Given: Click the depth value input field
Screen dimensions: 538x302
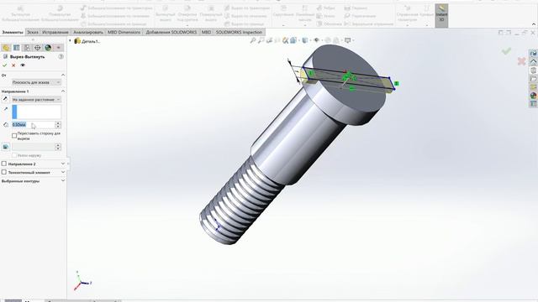Looking at the screenshot, I should click(34, 125).
